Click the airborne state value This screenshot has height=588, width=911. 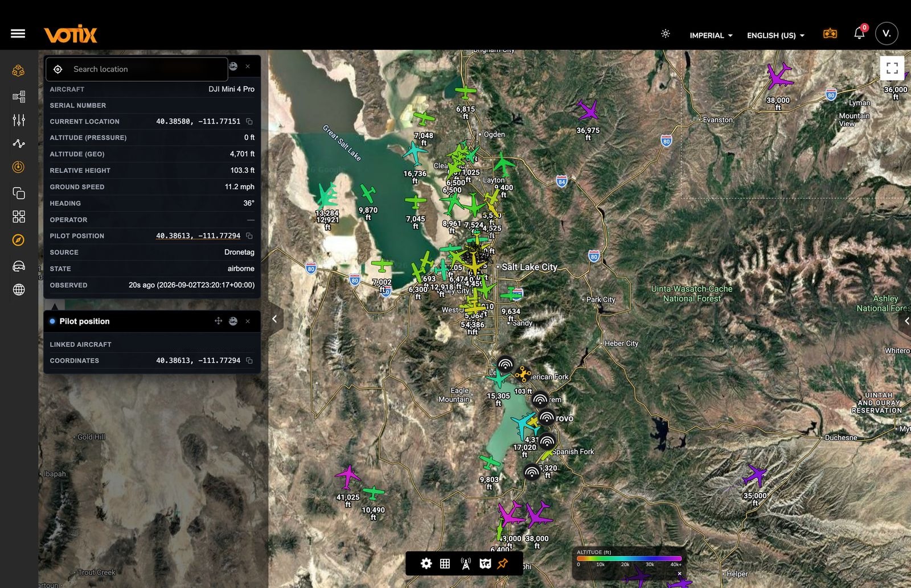pos(241,268)
